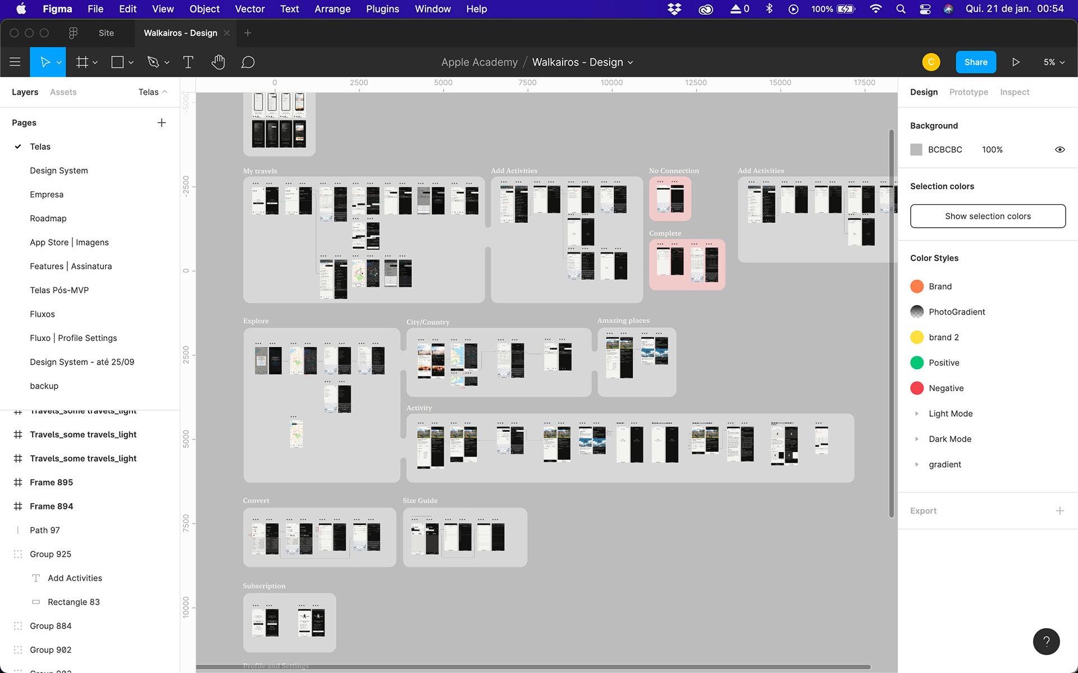Select the Comment tool
The image size is (1078, 673).
pos(248,62)
